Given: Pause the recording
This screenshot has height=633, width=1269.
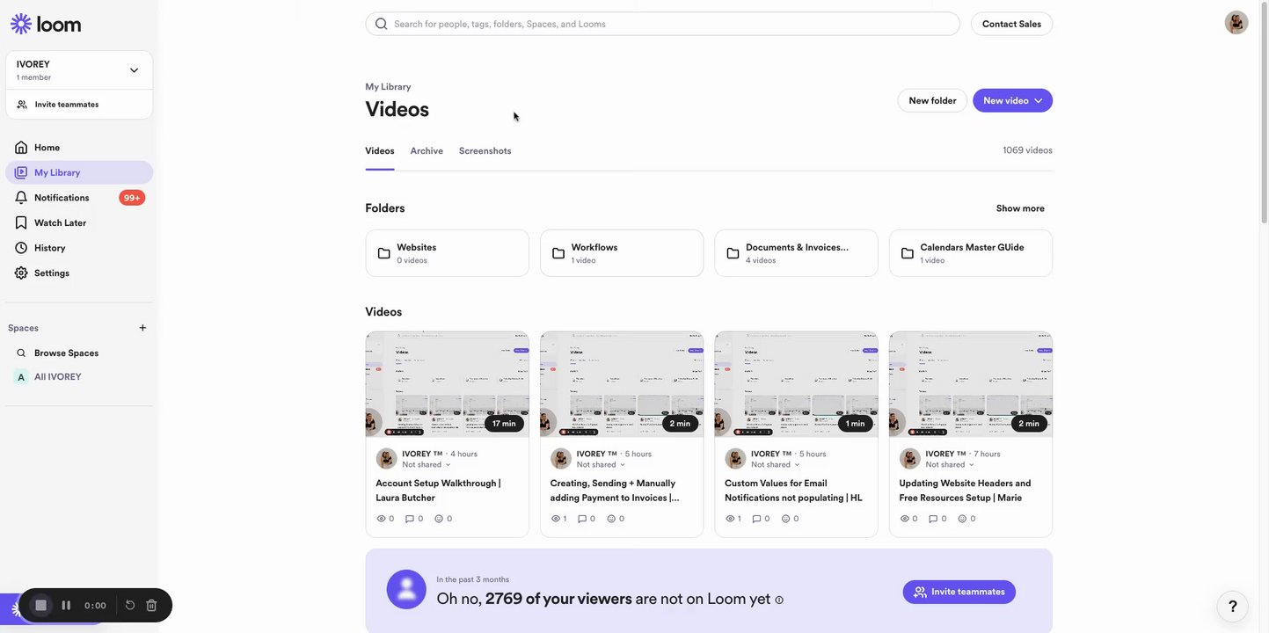Looking at the screenshot, I should point(66,606).
